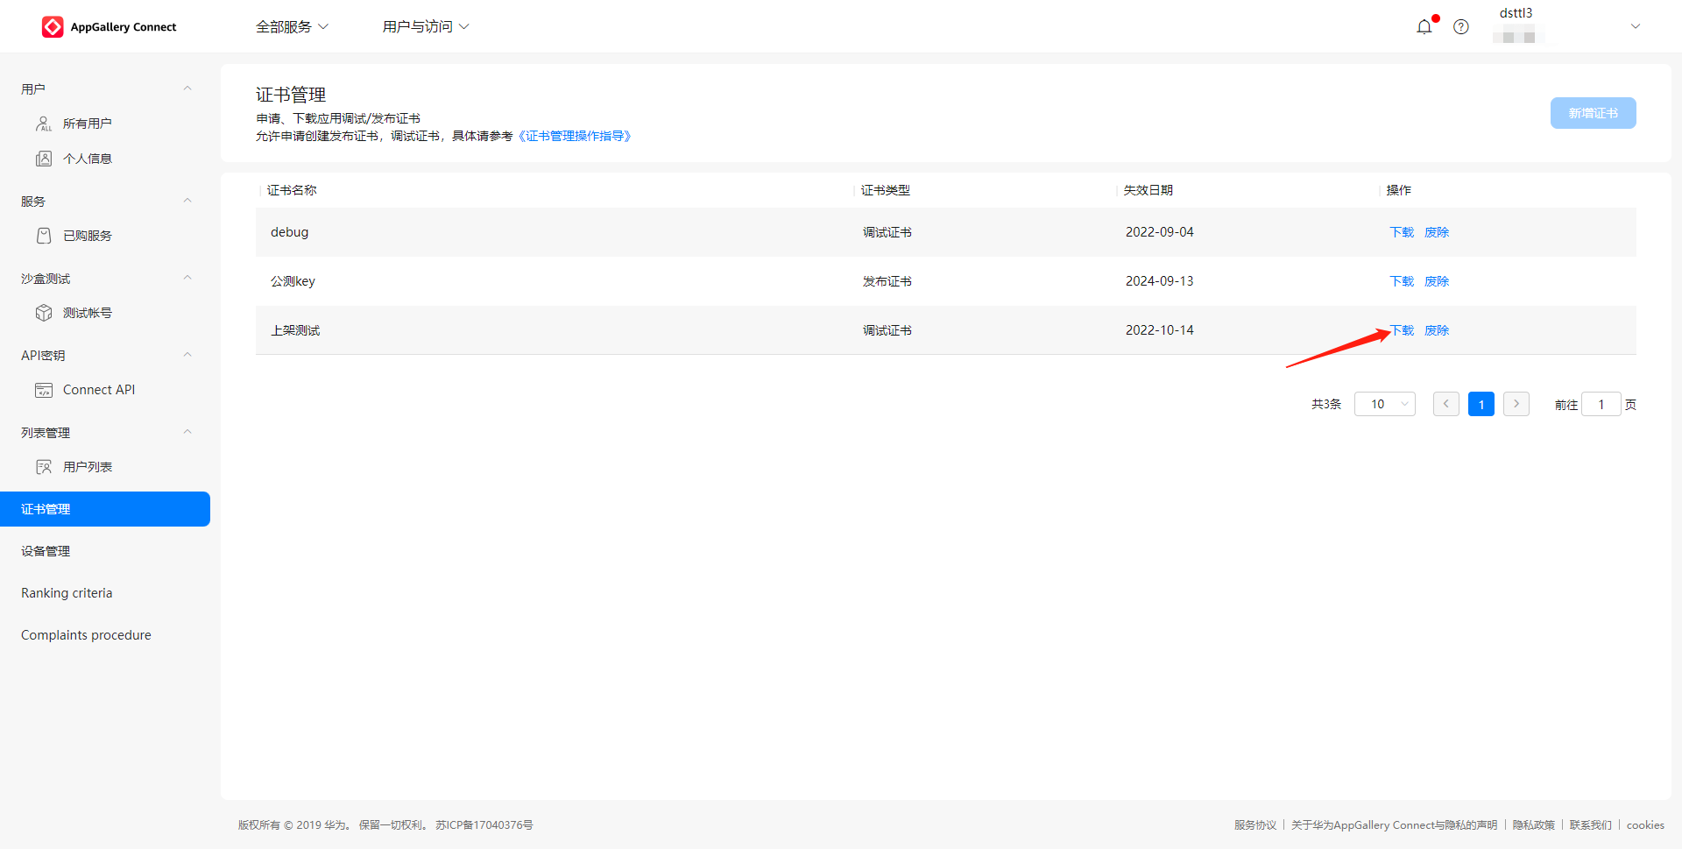1682x849 pixels.
Task: Open the cookies footer link
Action: (x=1645, y=825)
